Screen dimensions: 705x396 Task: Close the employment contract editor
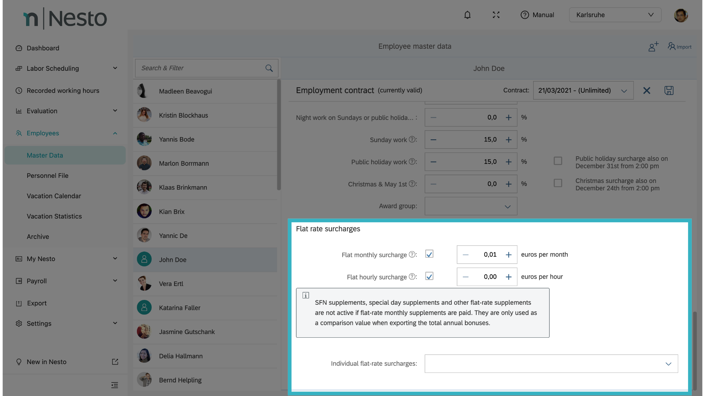[x=647, y=91]
